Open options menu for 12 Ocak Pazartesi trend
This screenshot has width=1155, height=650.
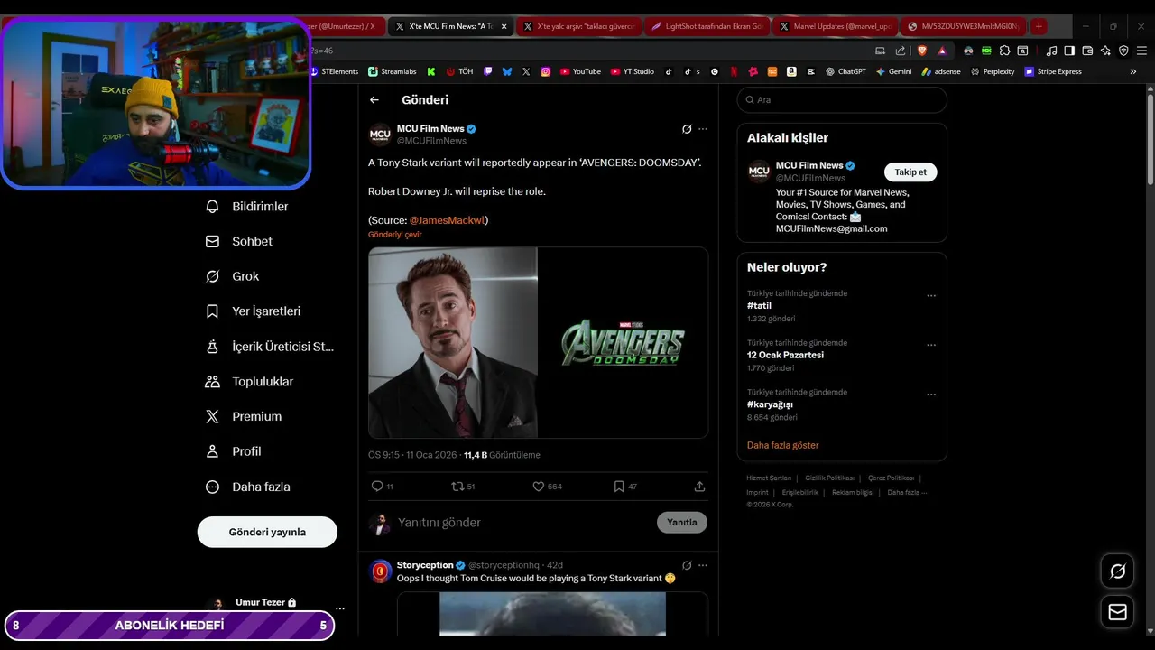931,345
